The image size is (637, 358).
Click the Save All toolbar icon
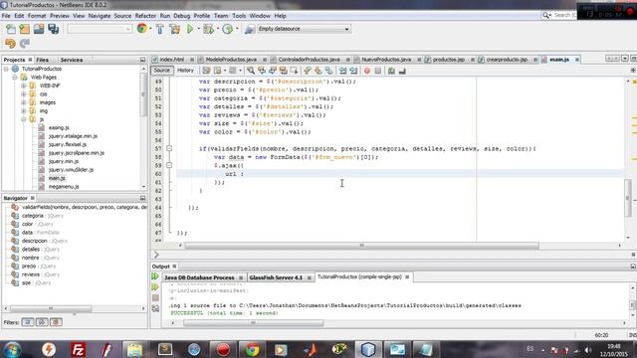click(54, 29)
